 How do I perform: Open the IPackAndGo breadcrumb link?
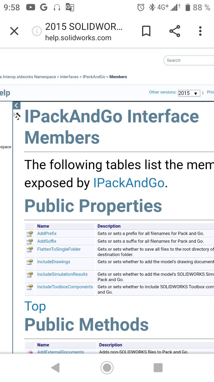(x=94, y=77)
